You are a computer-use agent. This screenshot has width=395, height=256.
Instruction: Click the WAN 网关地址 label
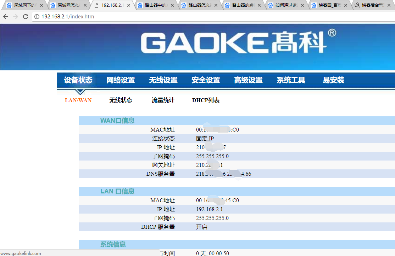coord(163,165)
